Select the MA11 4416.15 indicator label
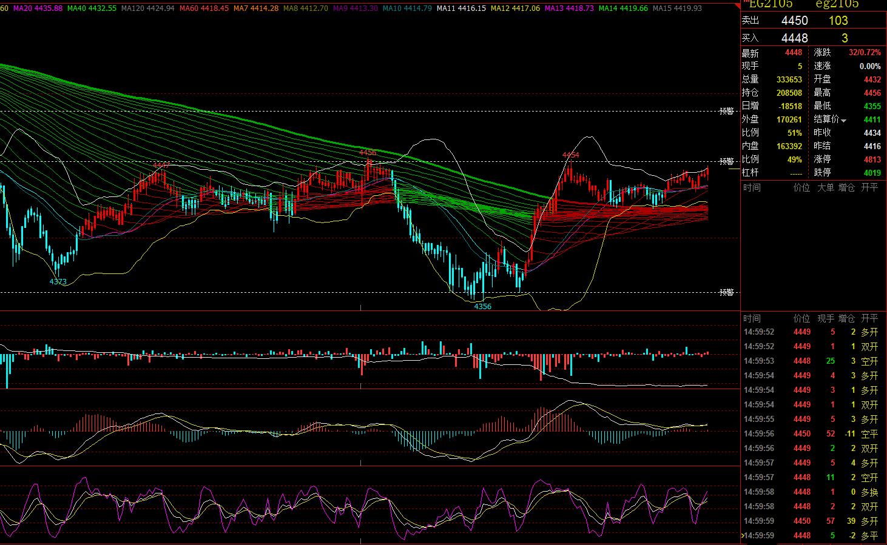887x545 pixels. (461, 8)
